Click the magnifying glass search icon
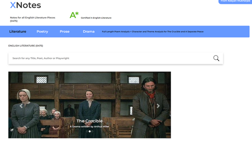 coord(216,58)
